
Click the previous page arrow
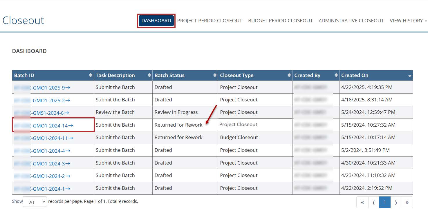(374, 202)
